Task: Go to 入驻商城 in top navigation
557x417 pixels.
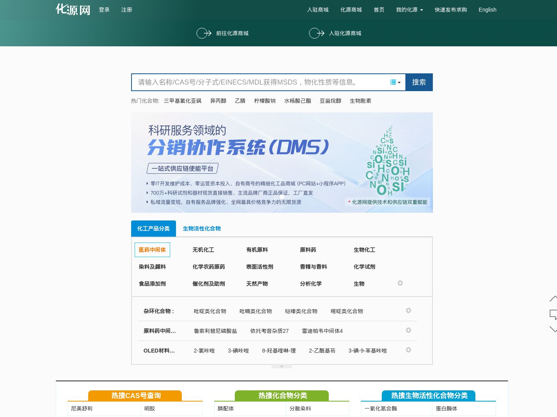Action: click(318, 10)
